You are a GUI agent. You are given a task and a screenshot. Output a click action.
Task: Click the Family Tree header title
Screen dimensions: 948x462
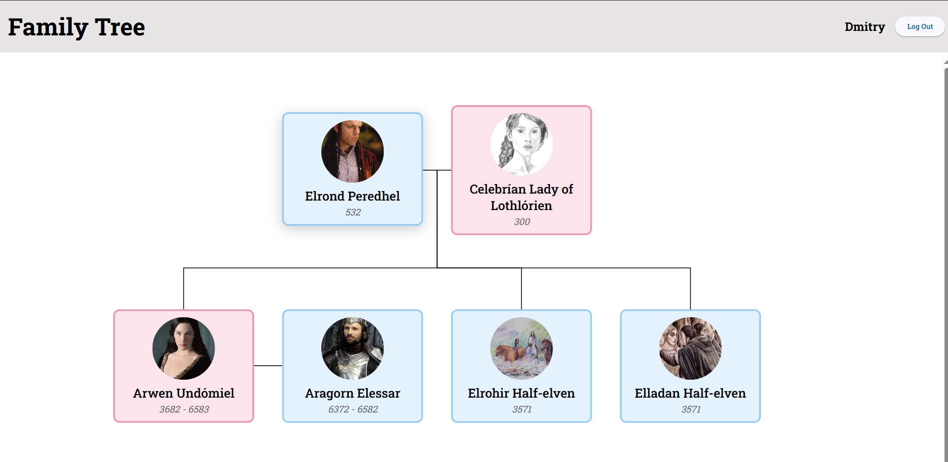click(x=76, y=27)
